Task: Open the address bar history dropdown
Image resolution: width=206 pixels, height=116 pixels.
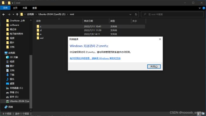Action: (x=130, y=14)
